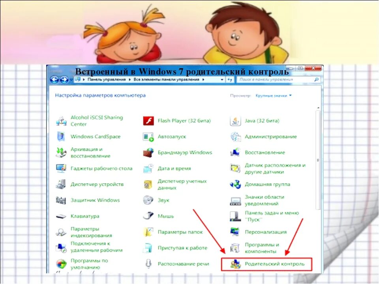This screenshot has height=284, width=379.
Task: Open the Alcohol iSCSI Sharing Center icon
Action: tap(61, 121)
